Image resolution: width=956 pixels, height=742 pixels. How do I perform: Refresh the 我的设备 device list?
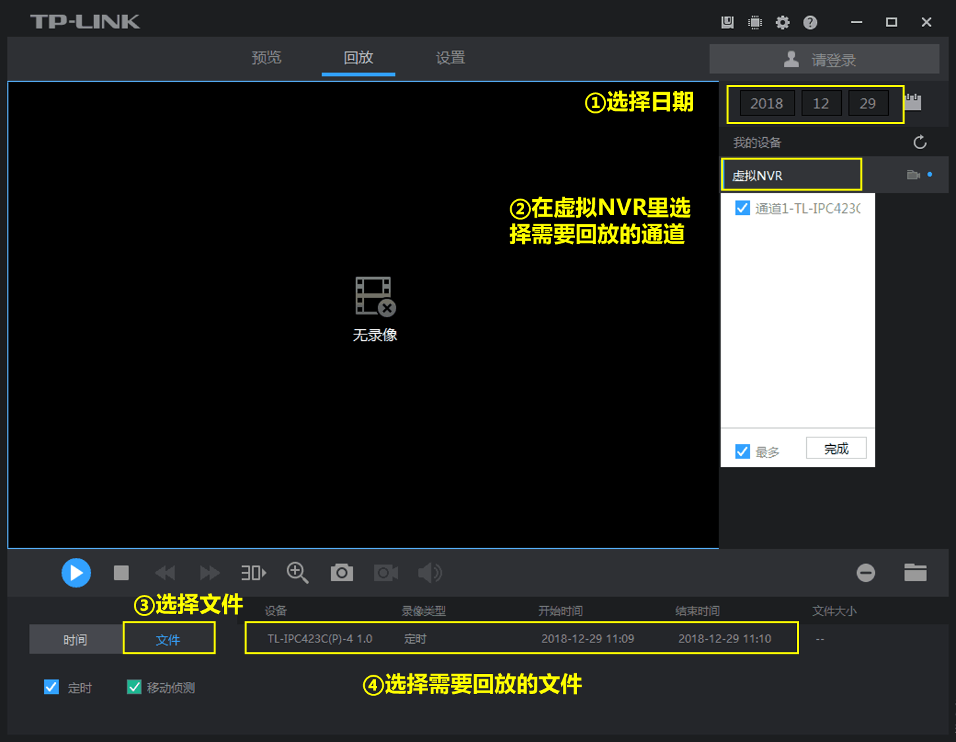click(x=920, y=142)
